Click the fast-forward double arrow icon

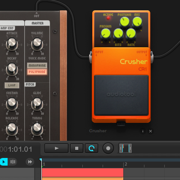(x=30, y=162)
